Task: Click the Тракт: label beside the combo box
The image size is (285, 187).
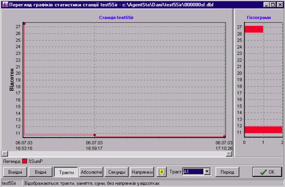Action: (x=176, y=172)
